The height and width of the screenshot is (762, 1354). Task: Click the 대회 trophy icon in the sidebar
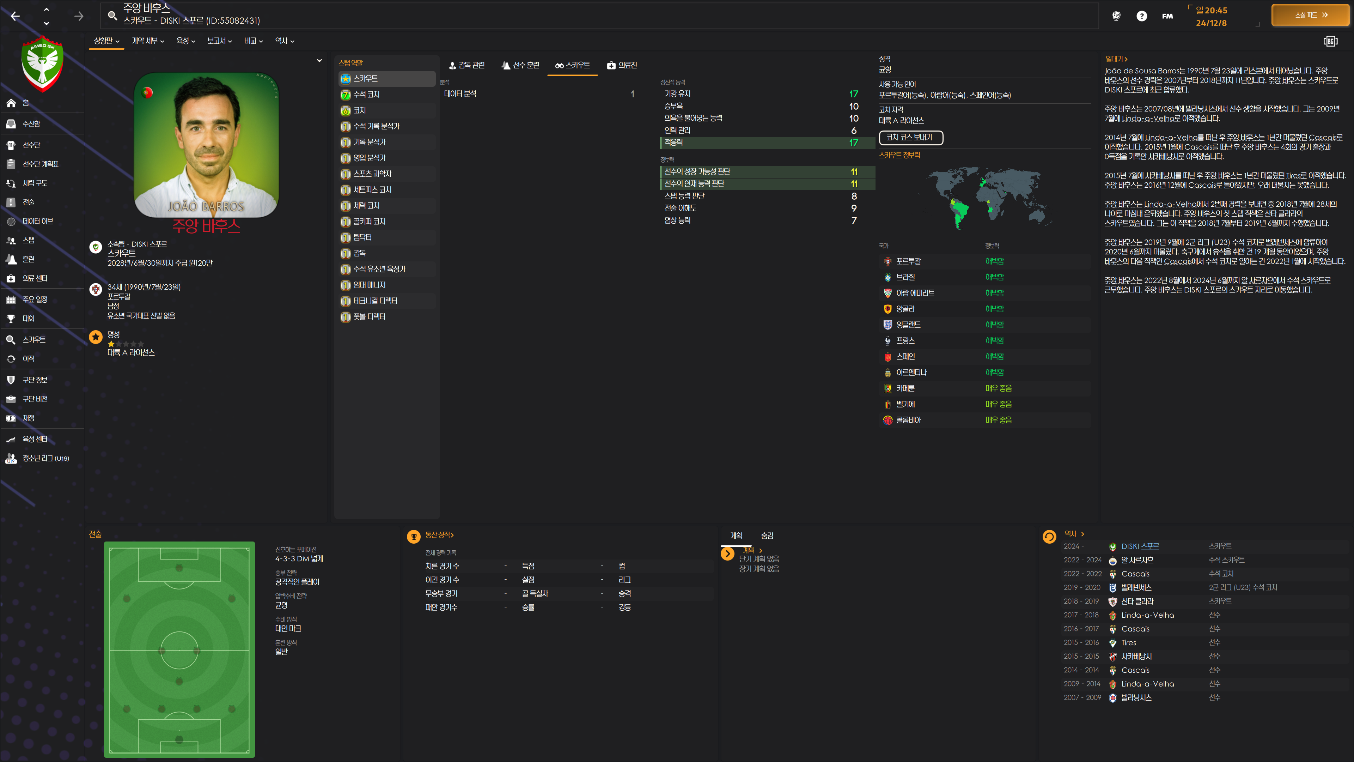click(x=11, y=319)
